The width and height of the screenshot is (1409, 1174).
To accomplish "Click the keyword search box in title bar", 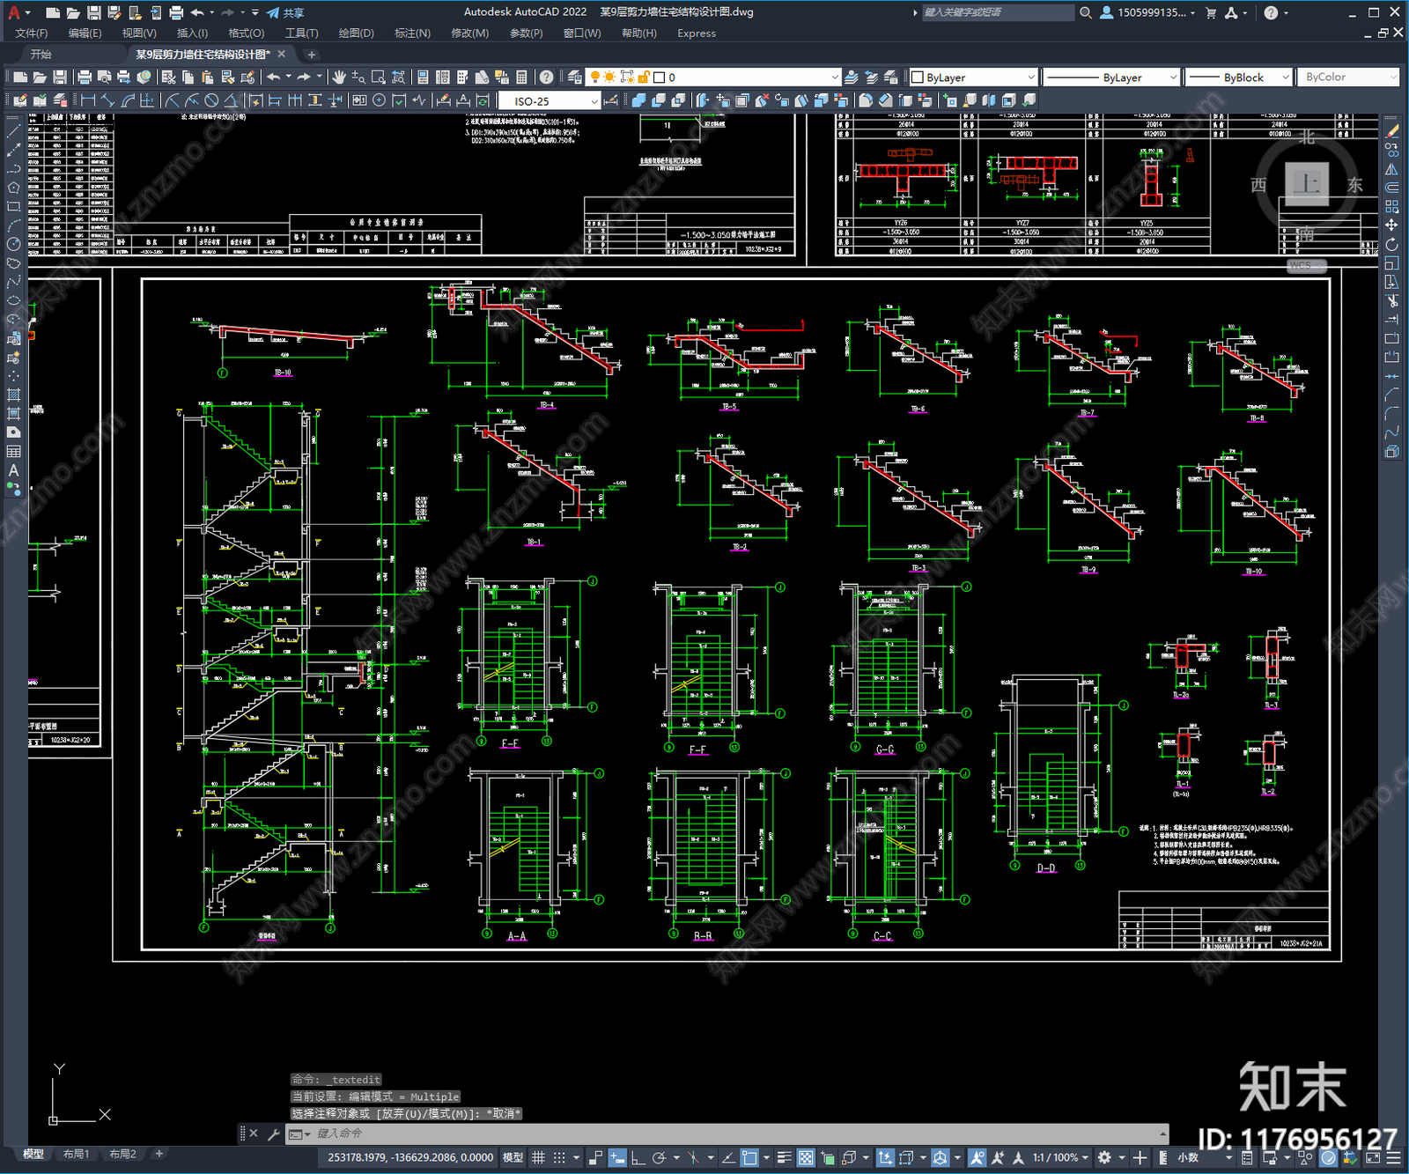I will 997,12.
